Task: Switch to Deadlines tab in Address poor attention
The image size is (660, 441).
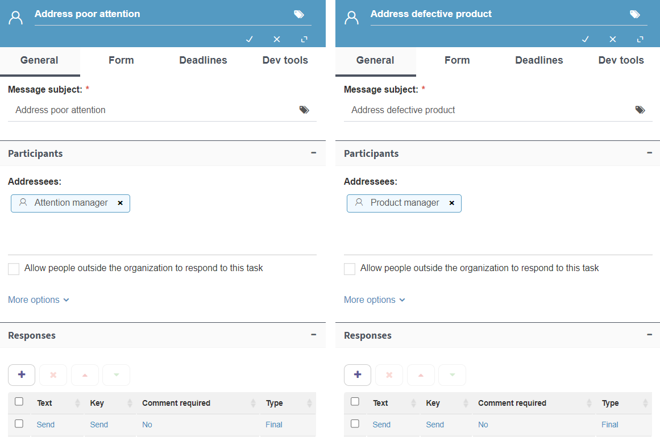Action: tap(203, 60)
